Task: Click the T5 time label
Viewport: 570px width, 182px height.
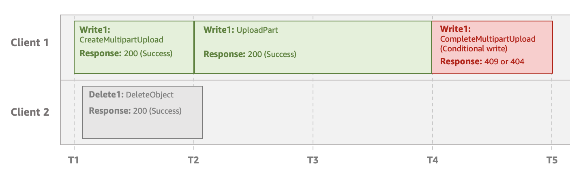Action: coord(551,160)
